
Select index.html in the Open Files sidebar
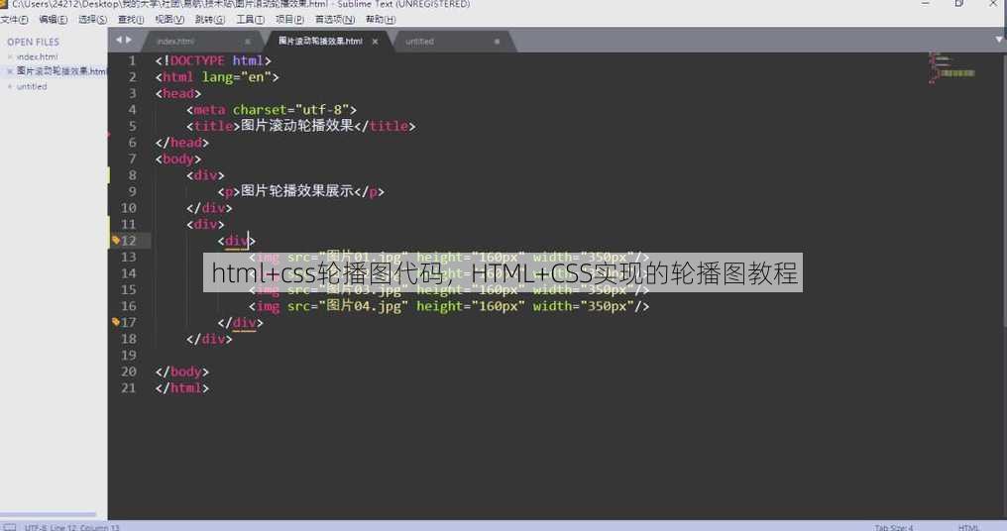[x=37, y=56]
